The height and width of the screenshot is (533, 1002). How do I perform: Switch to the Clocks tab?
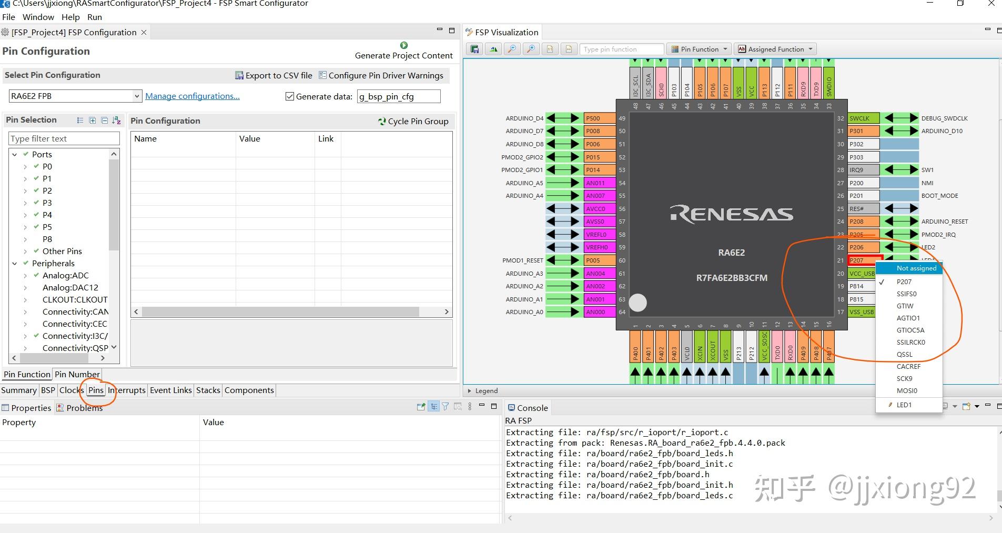click(x=72, y=390)
